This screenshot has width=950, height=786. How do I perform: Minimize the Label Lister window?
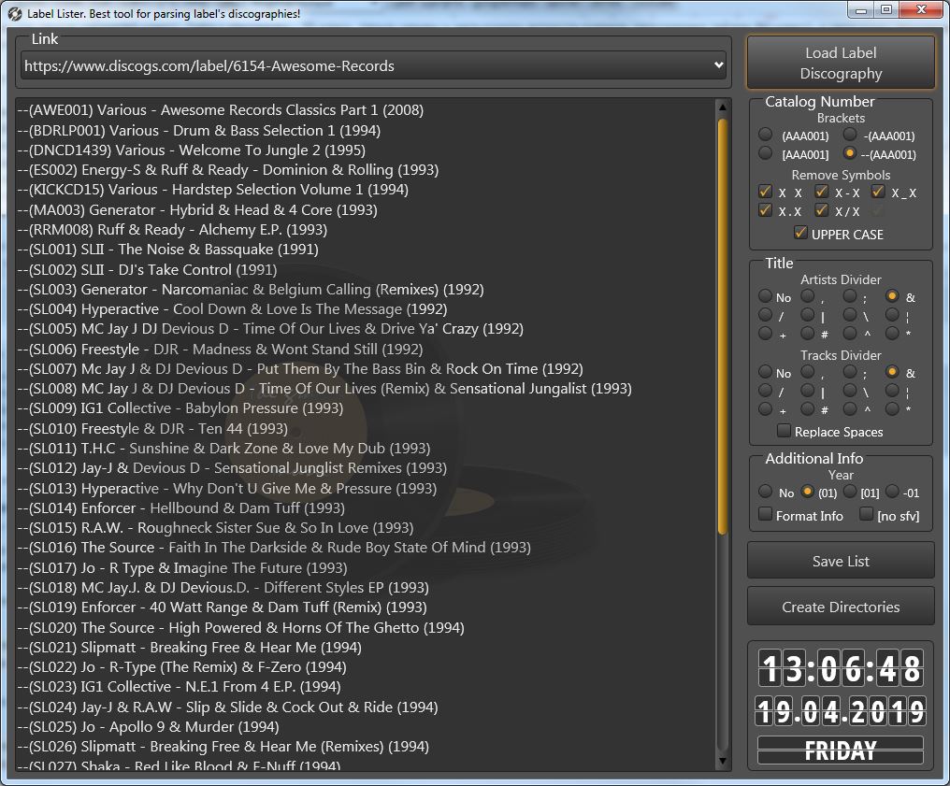click(x=862, y=10)
